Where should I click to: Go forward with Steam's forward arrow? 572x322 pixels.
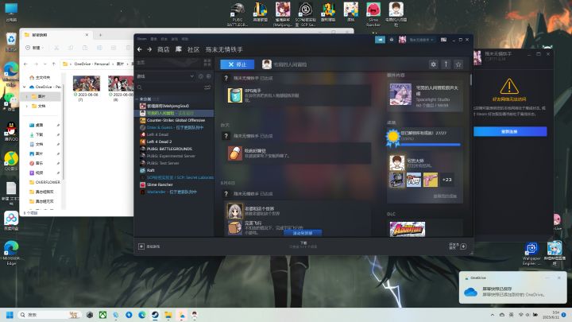point(149,49)
